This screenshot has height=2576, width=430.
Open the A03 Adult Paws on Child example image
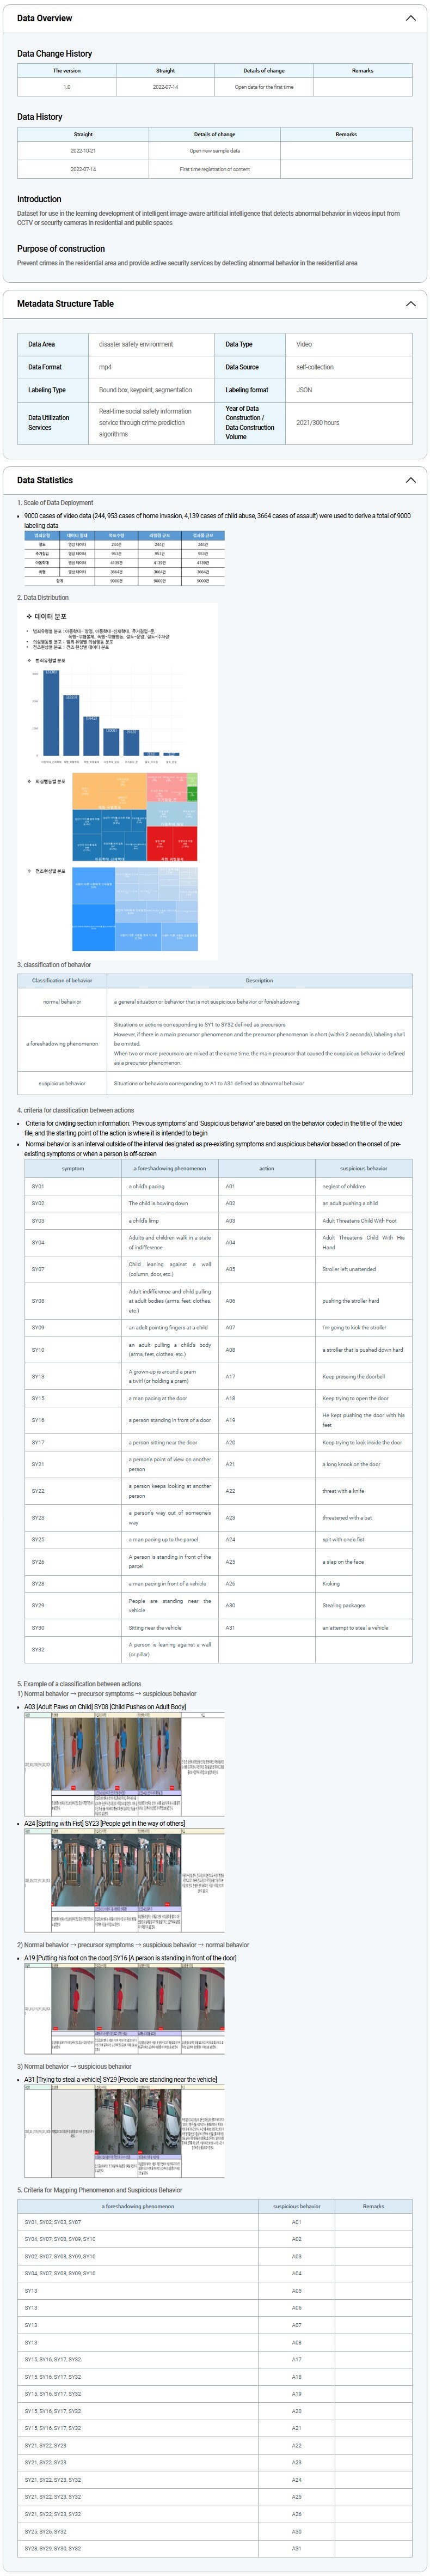click(124, 1764)
